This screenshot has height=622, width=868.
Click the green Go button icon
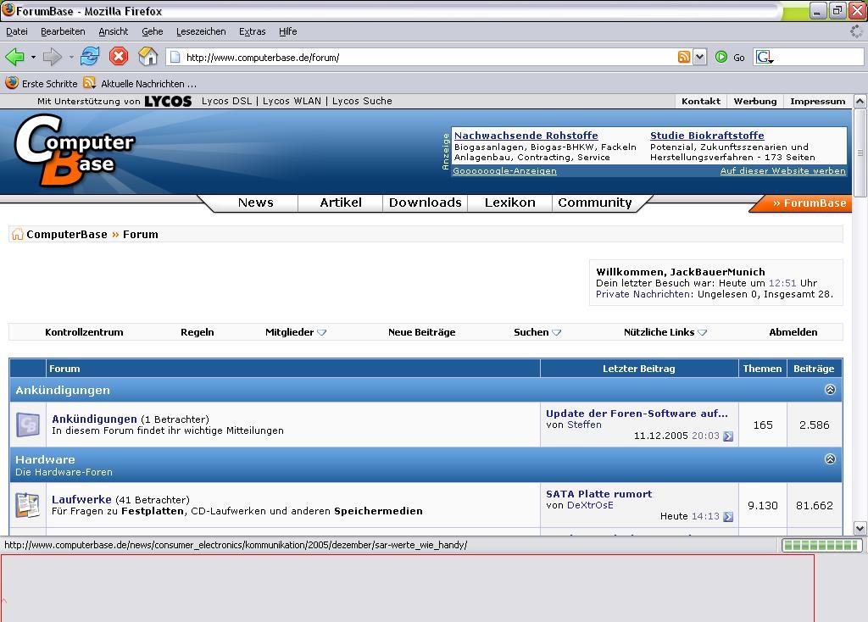tap(721, 57)
